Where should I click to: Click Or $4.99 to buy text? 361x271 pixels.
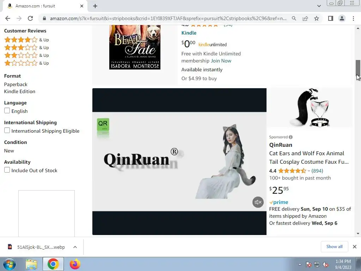tap(199, 78)
